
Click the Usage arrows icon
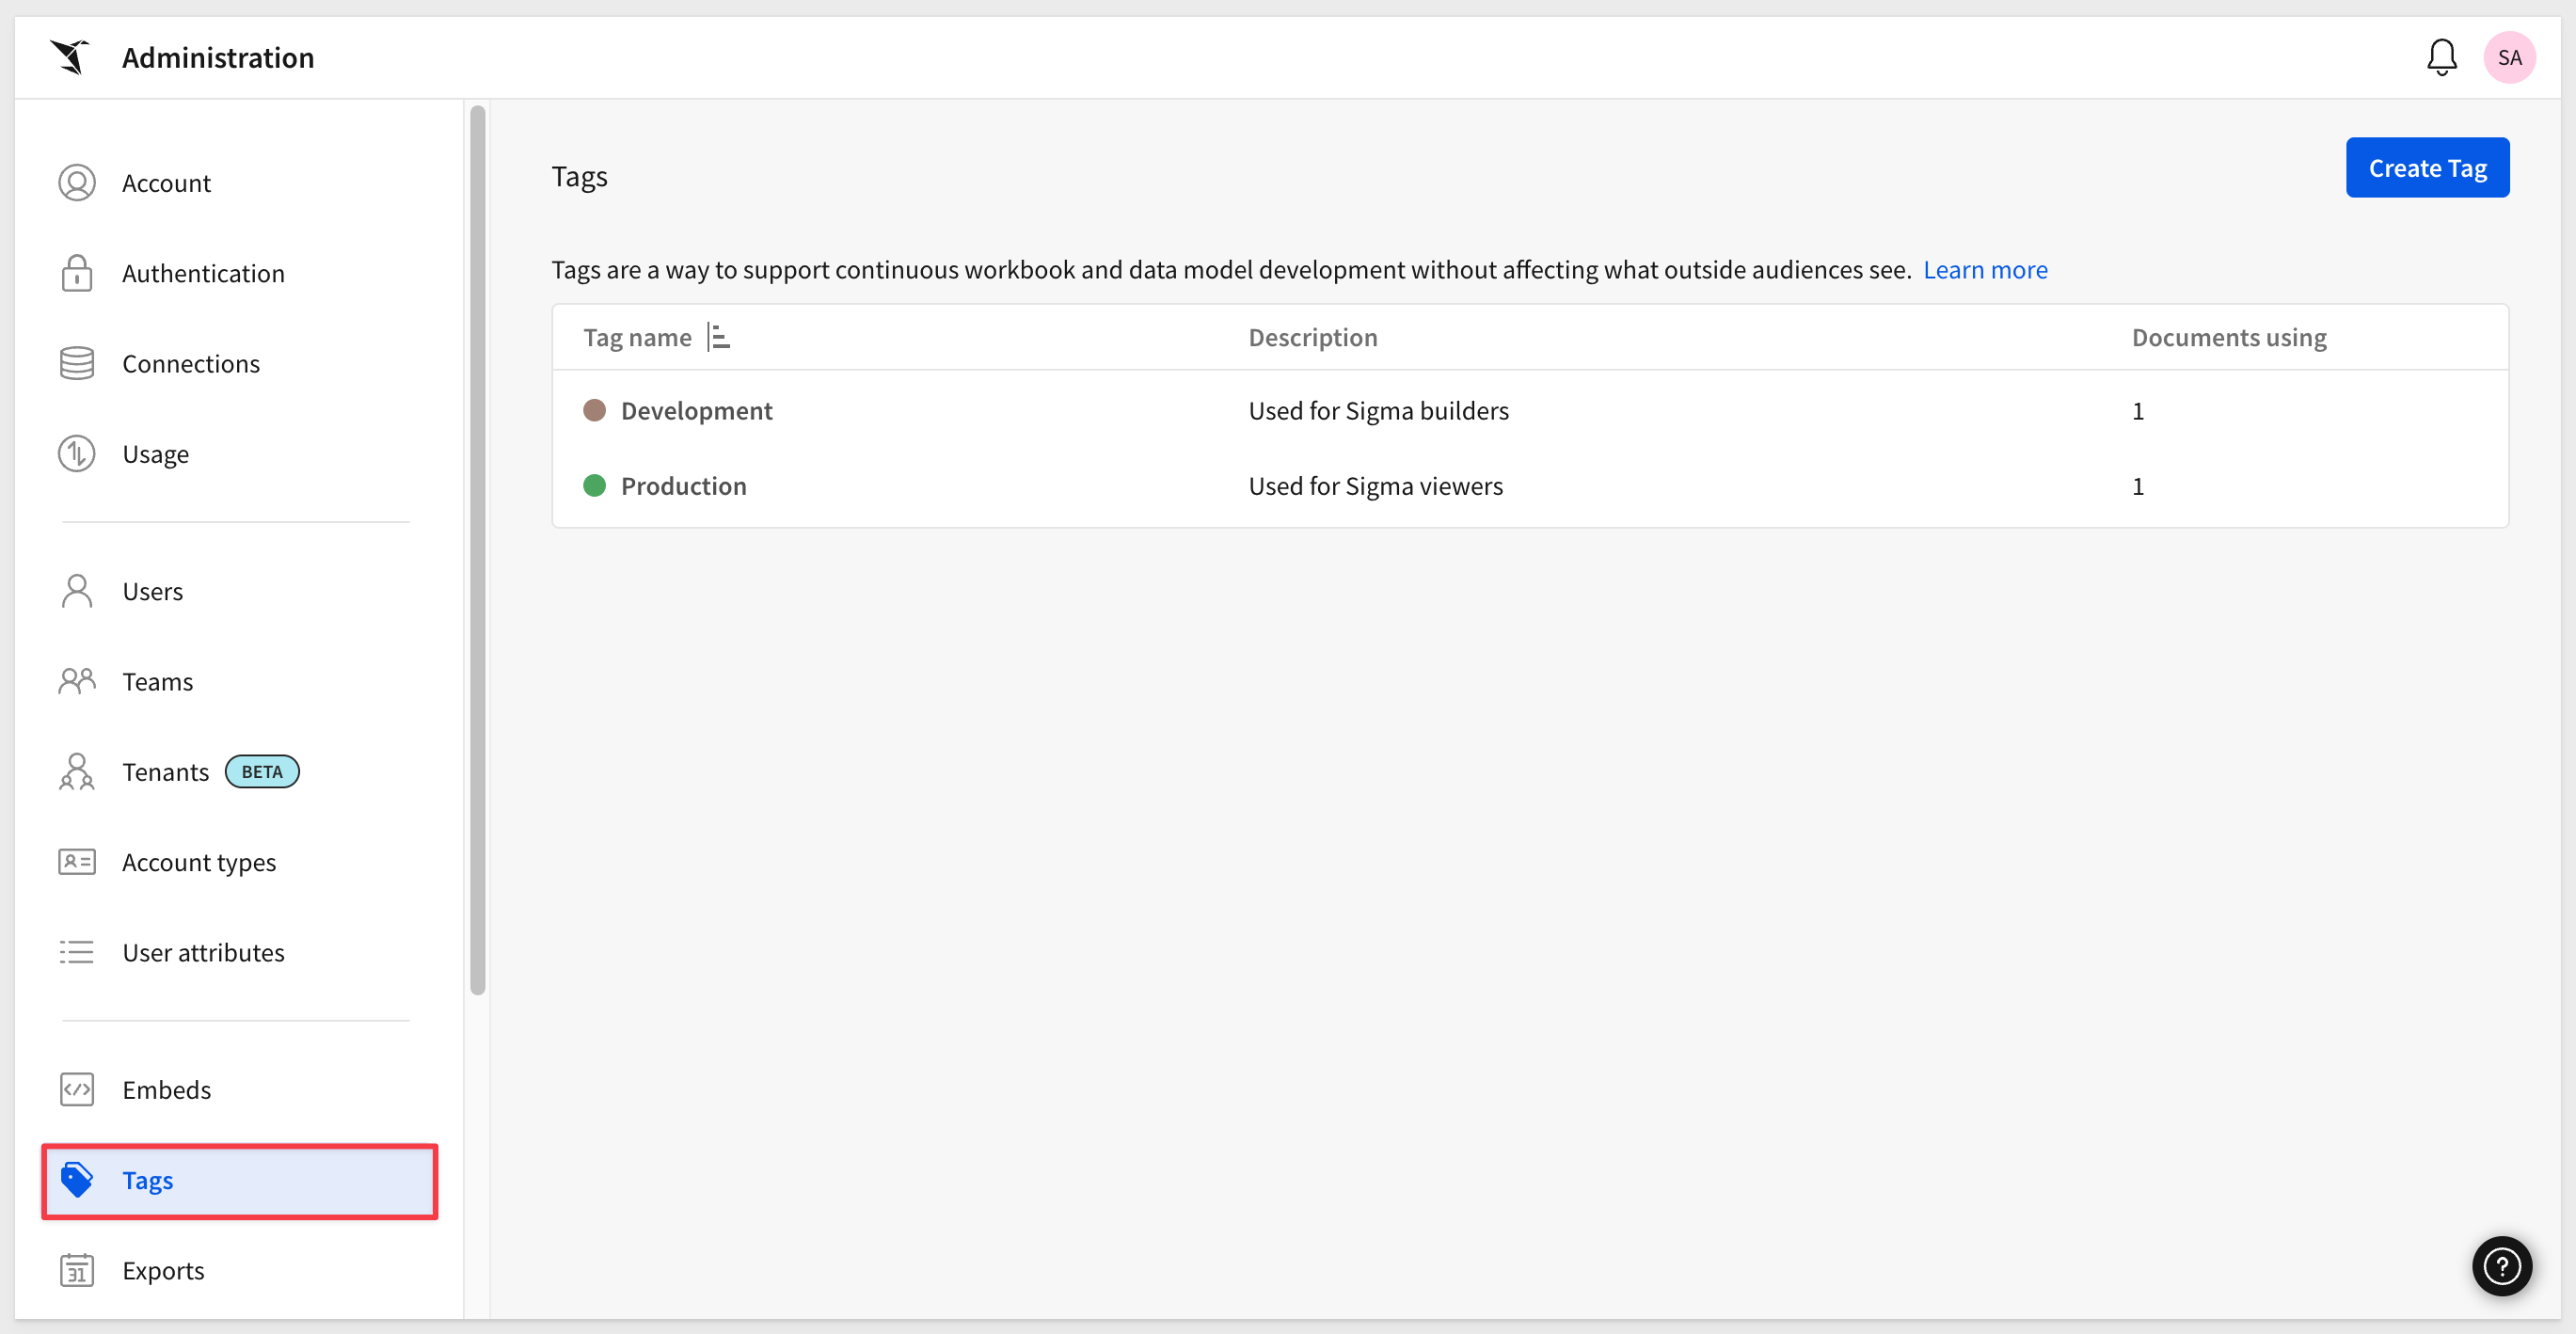pos(77,454)
